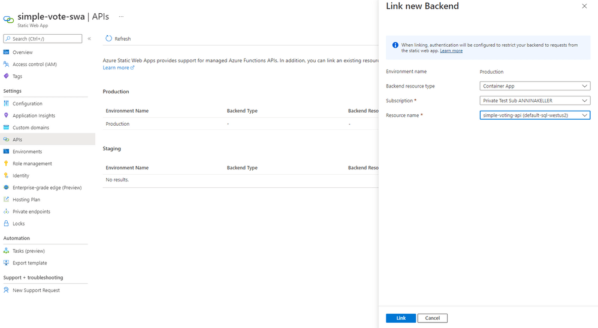
Task: Open the Resource name dropdown
Action: [534, 115]
